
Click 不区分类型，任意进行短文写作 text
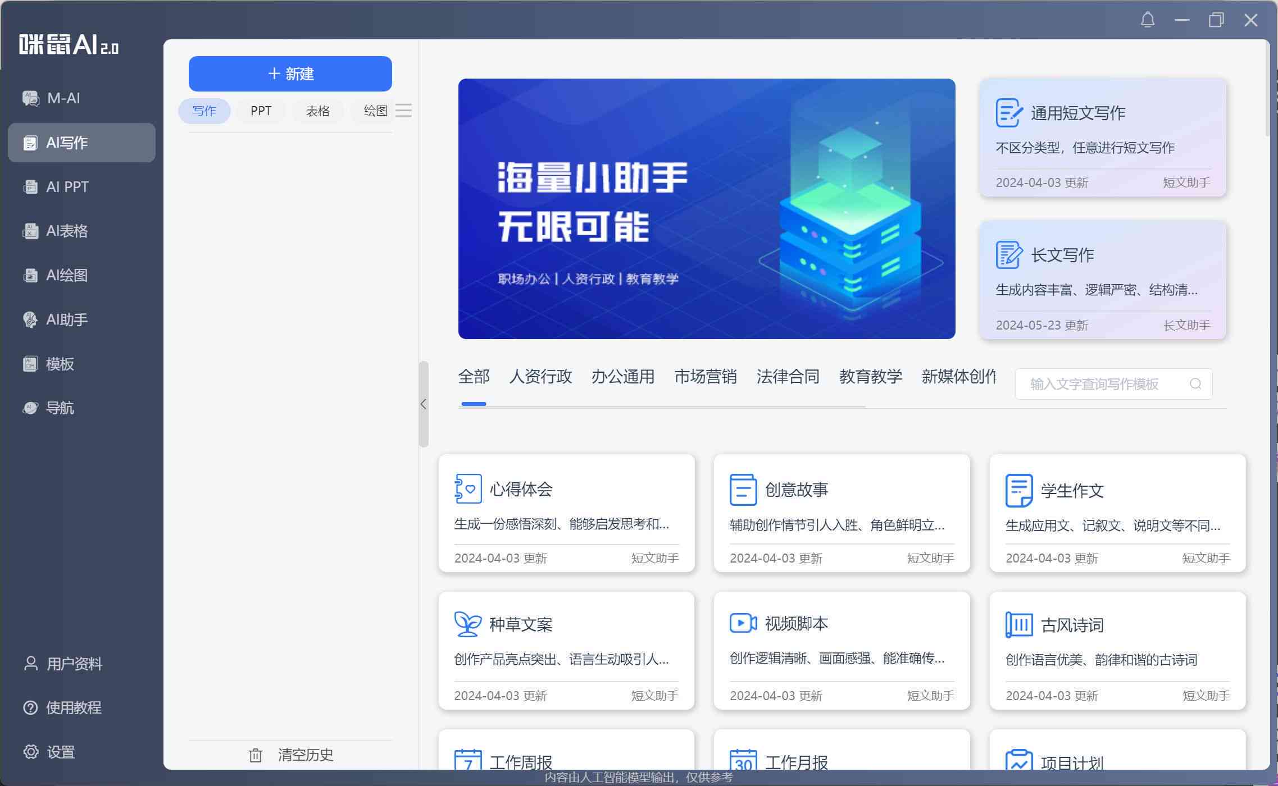[1085, 148]
